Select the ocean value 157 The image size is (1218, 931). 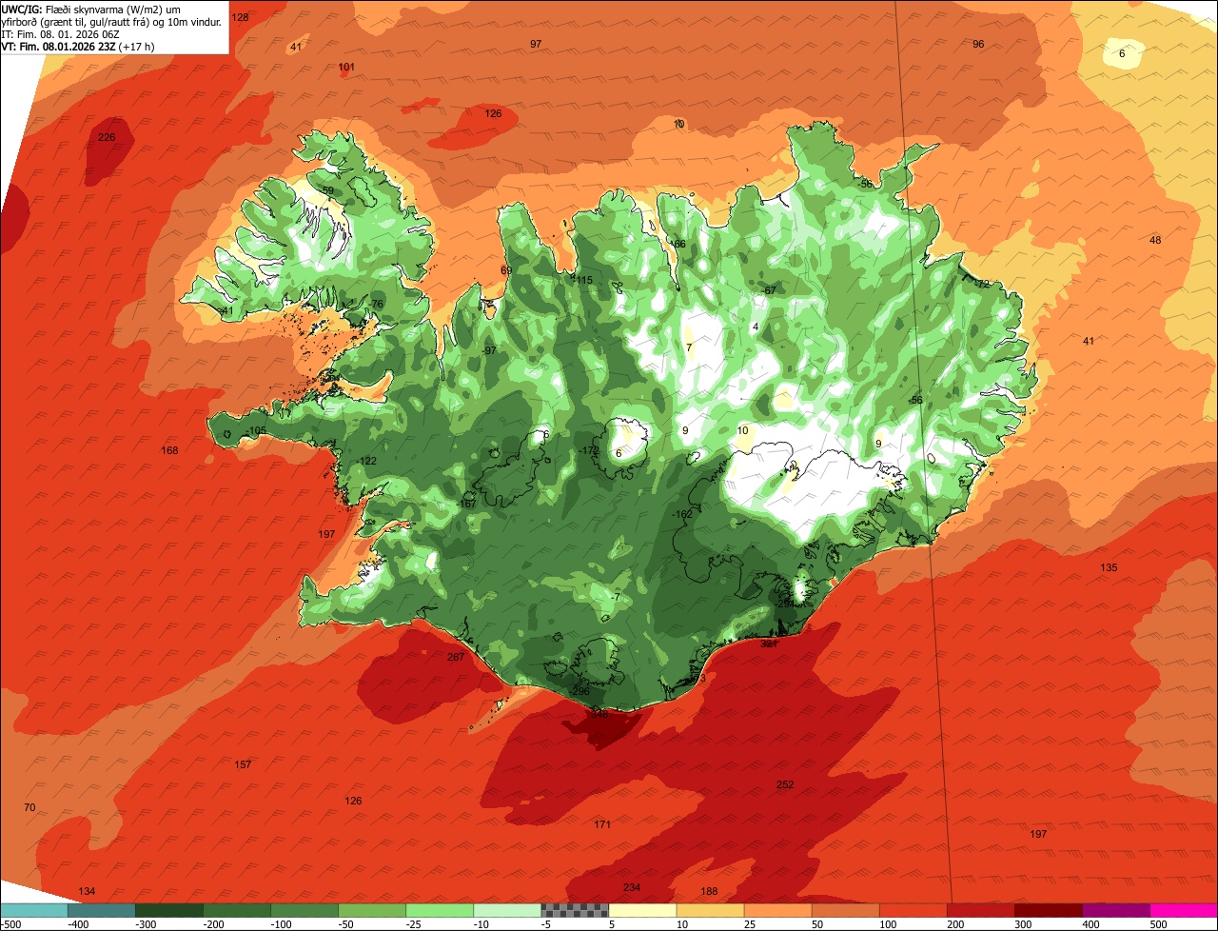click(243, 764)
